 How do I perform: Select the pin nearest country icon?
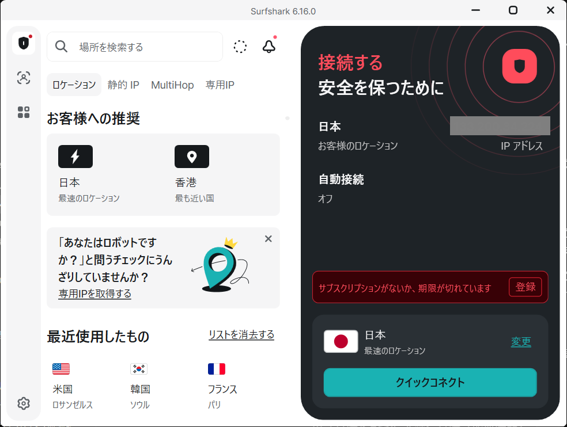pyautogui.click(x=192, y=157)
